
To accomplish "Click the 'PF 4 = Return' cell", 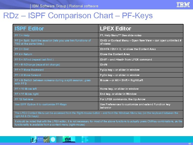I will tap(56, 54).
